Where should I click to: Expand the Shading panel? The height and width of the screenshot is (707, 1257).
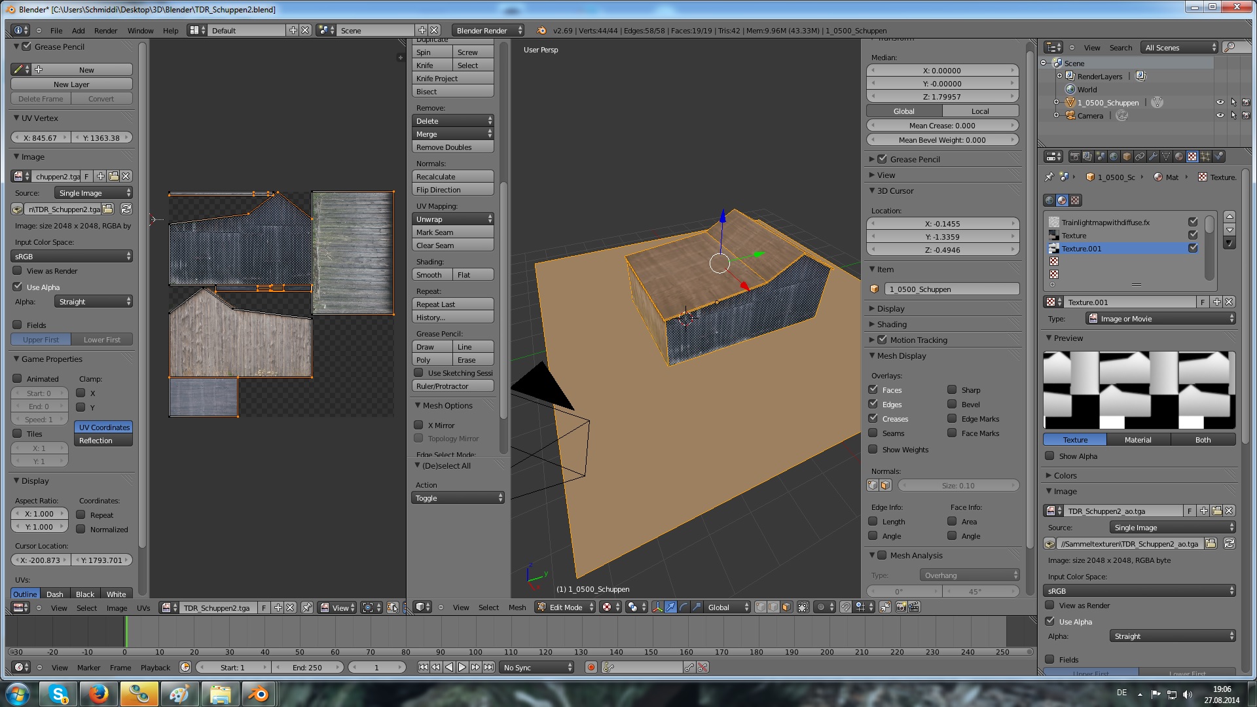[x=892, y=324]
